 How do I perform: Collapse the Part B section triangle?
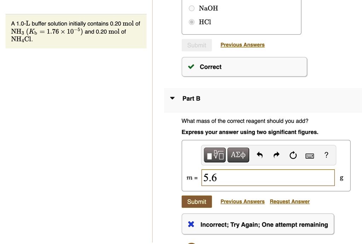tap(172, 98)
